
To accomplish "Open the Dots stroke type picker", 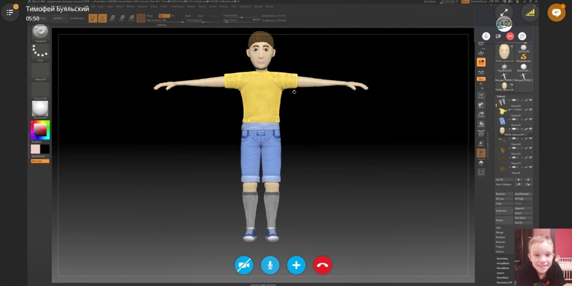I will click(x=40, y=51).
